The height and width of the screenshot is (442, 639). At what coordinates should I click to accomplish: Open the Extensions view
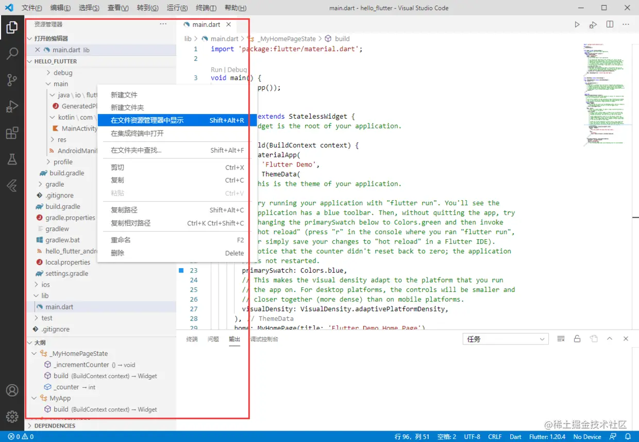pos(12,133)
